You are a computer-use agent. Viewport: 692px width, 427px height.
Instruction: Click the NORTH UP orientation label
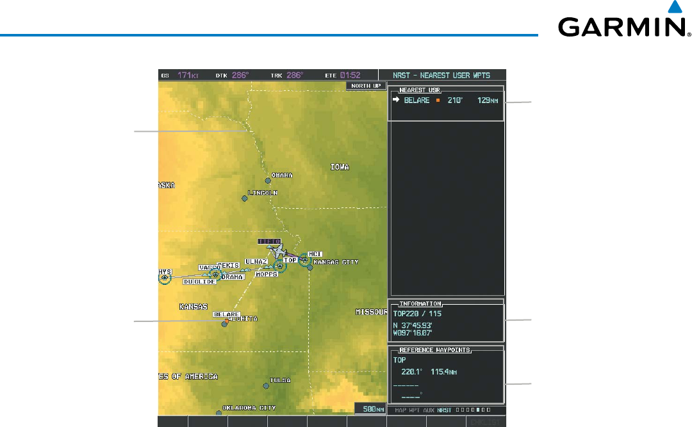coord(365,85)
